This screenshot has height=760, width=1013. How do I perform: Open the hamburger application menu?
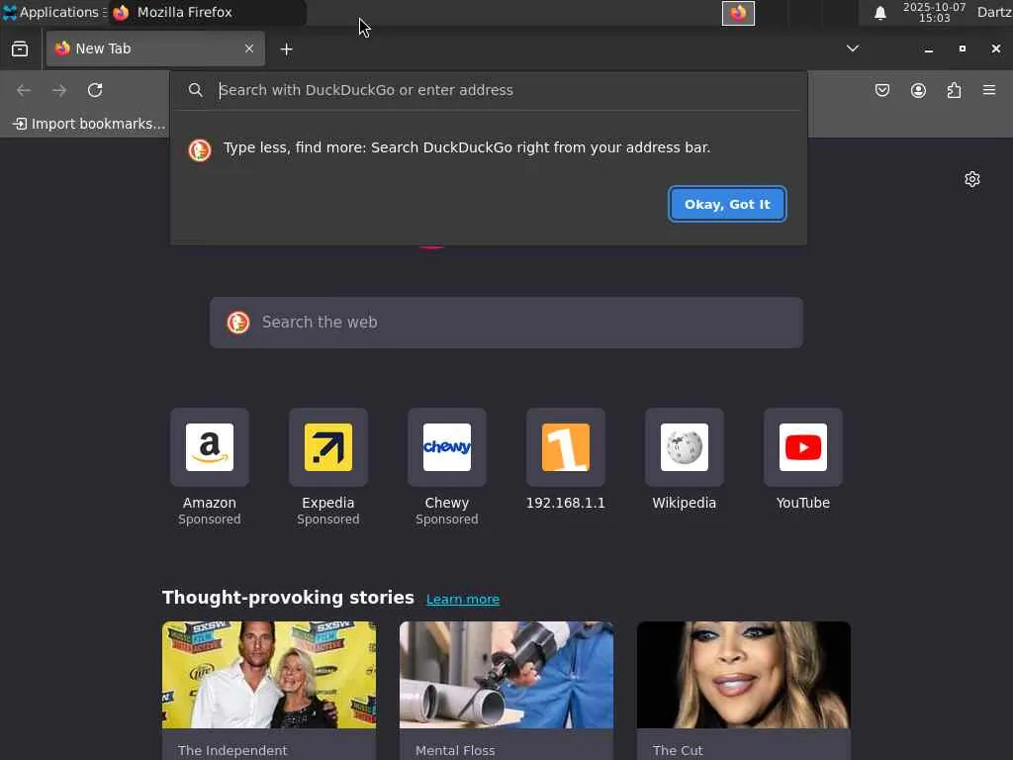989,90
